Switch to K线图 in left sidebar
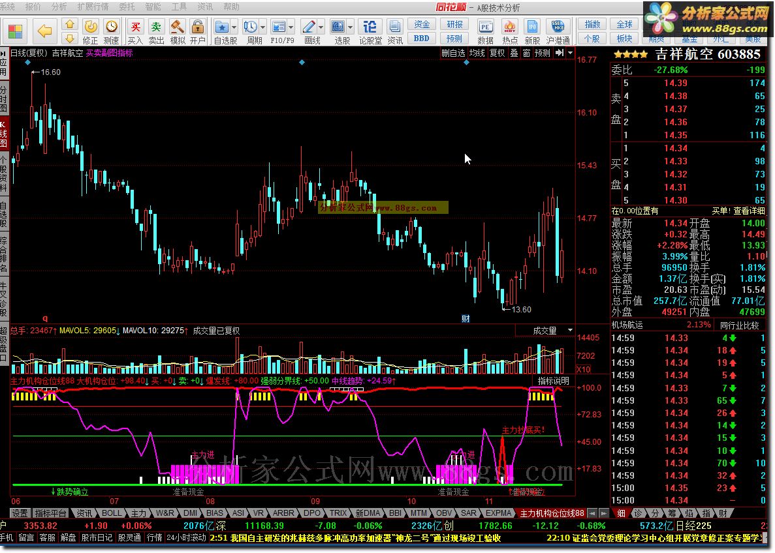This screenshot has height=553, width=775. (x=4, y=133)
